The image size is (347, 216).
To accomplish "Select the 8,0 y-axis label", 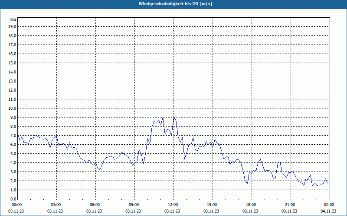I will [13, 126].
